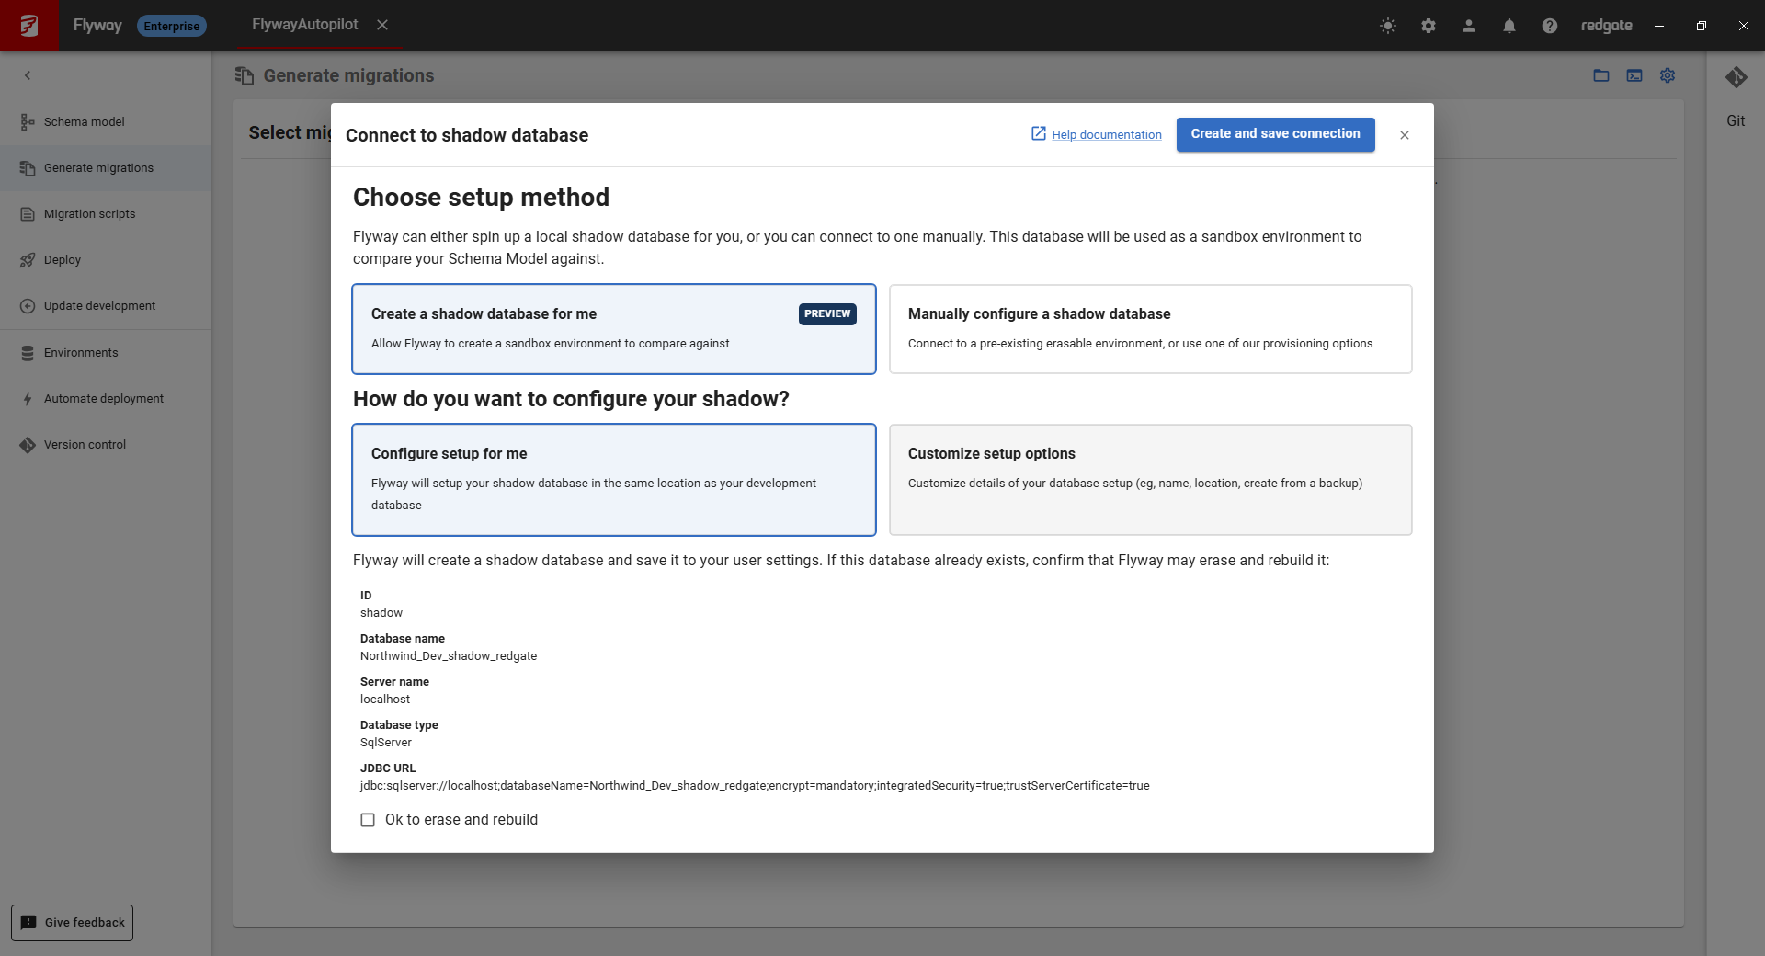Open the Git panel icon
This screenshot has height=956, width=1765.
point(1736,78)
